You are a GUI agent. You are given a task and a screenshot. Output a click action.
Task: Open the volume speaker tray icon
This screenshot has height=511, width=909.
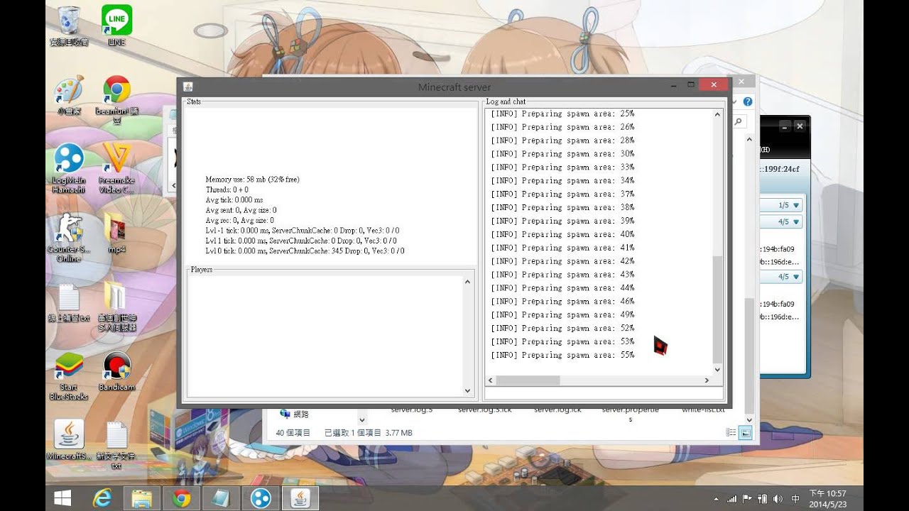tap(778, 499)
